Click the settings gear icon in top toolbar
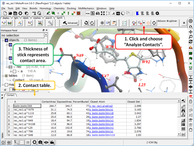 click(157, 13)
